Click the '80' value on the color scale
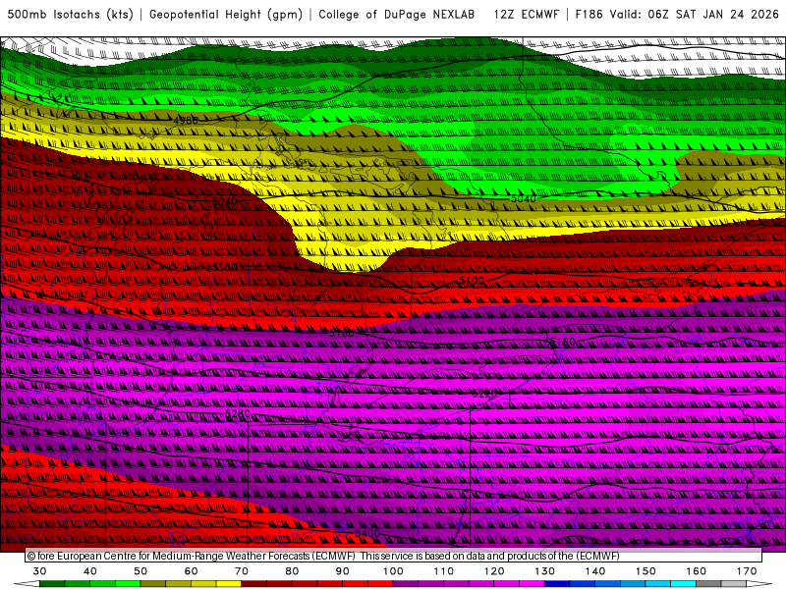Image resolution: width=786 pixels, height=589 pixels. click(292, 571)
